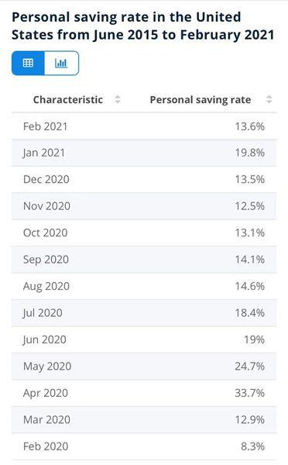Select the Dec 2020 row label
Image resolution: width=288 pixels, height=465 pixels.
[x=46, y=180]
